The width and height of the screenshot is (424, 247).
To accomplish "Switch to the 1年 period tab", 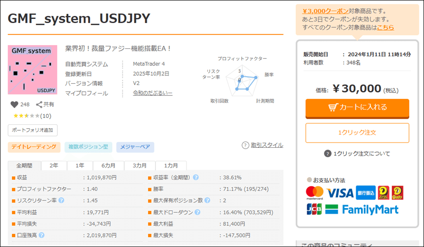I will point(80,166).
